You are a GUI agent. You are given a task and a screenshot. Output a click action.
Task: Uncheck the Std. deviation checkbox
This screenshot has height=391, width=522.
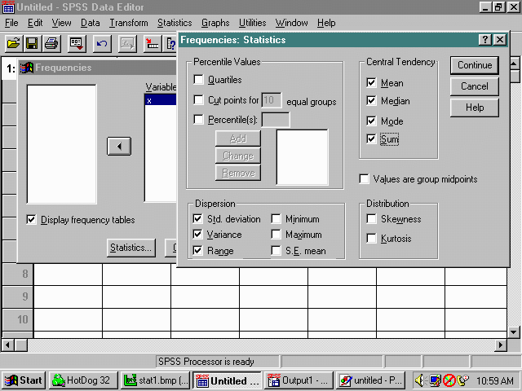tap(197, 219)
